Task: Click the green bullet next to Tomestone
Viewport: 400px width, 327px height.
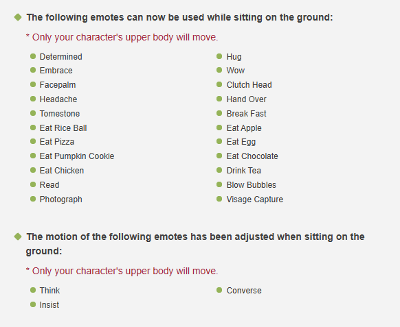Action: pos(33,113)
